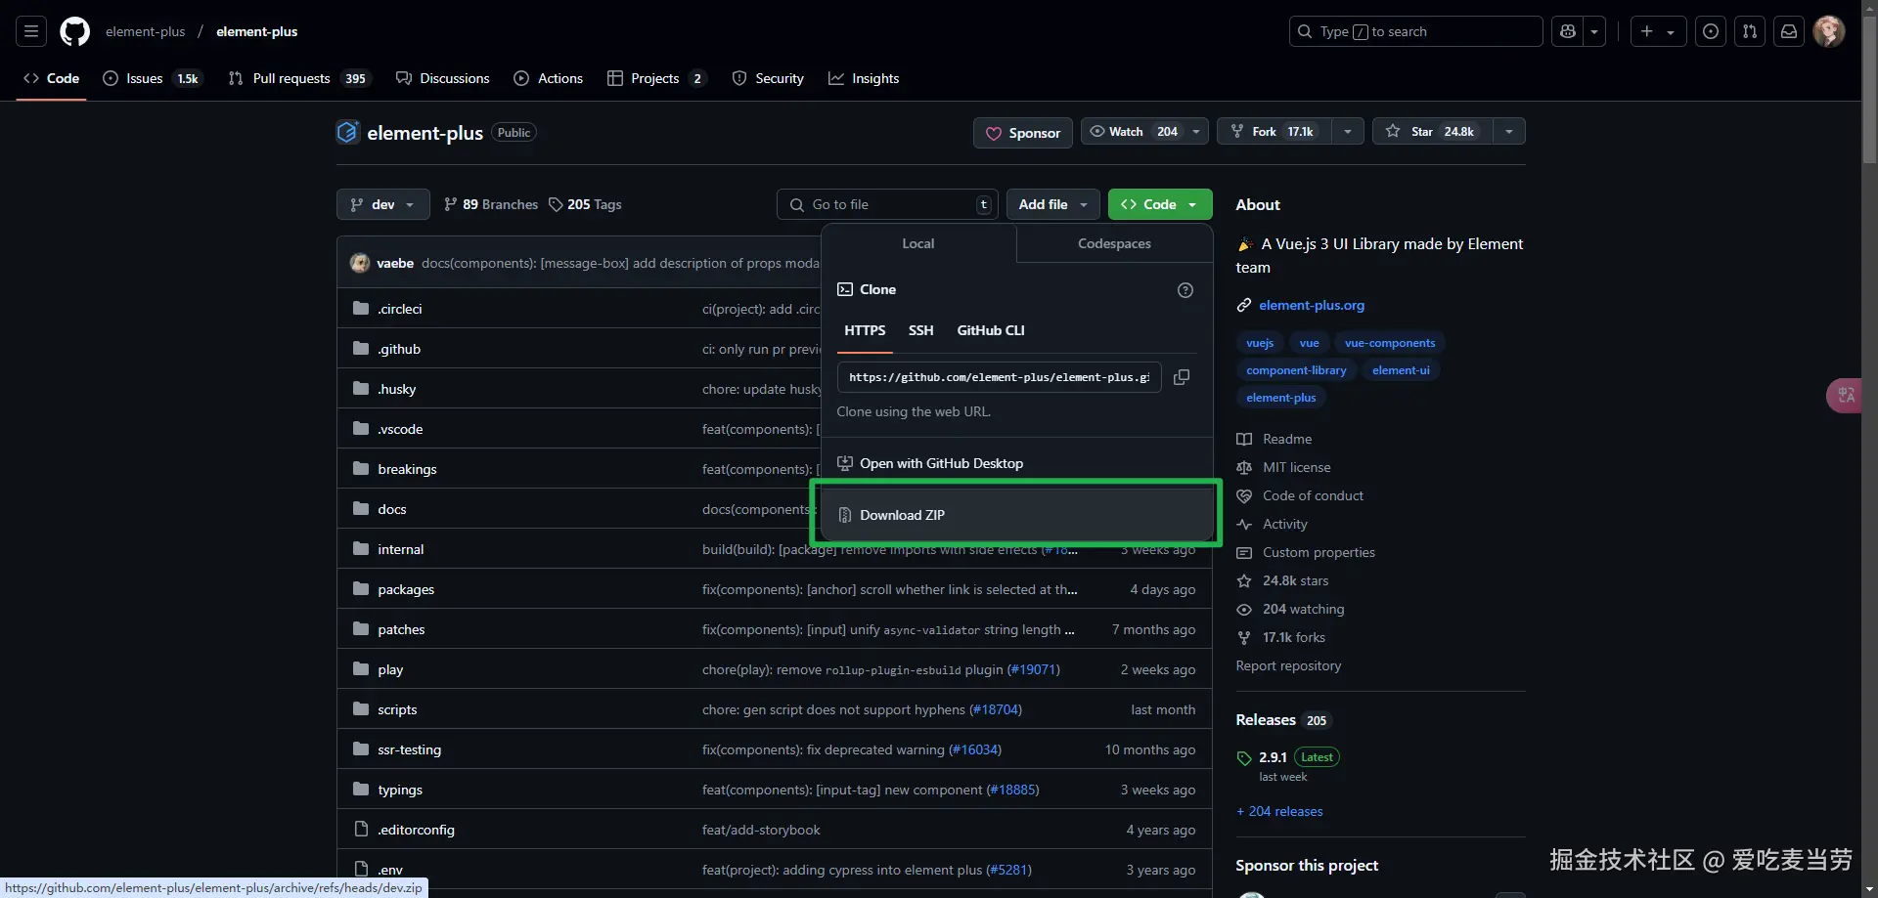The image size is (1878, 898).
Task: Star the element-plus repository
Action: tap(1433, 131)
